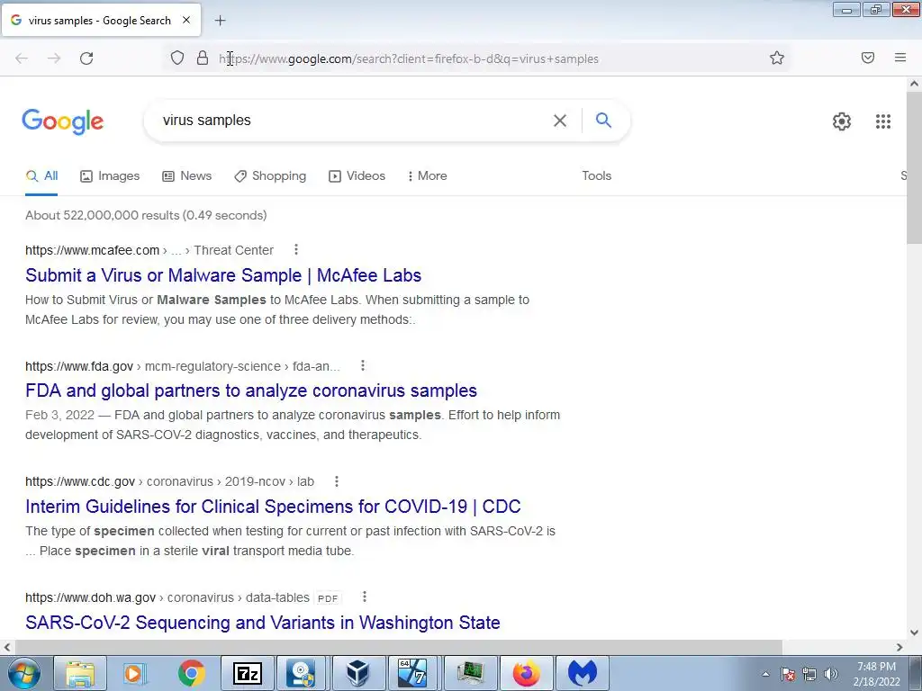
Task: Open the volume speaker tray icon
Action: tap(831, 674)
